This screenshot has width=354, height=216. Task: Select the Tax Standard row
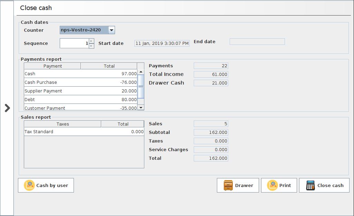pyautogui.click(x=84, y=132)
